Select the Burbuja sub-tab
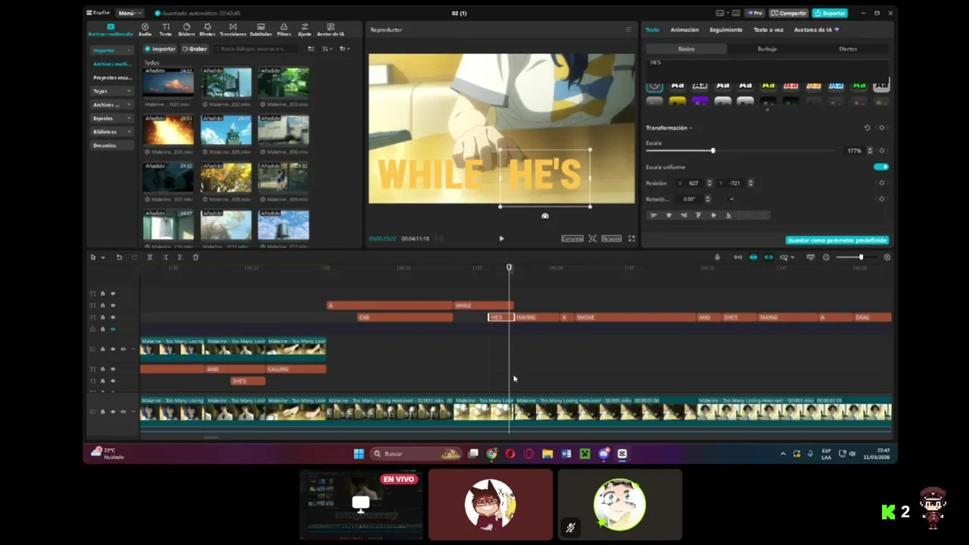The image size is (969, 545). tap(767, 48)
